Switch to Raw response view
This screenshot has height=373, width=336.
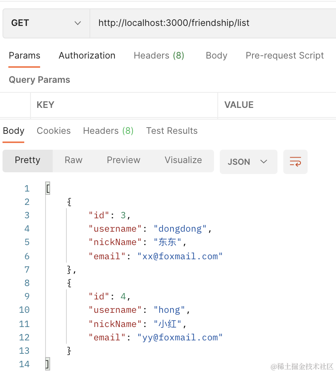click(74, 160)
